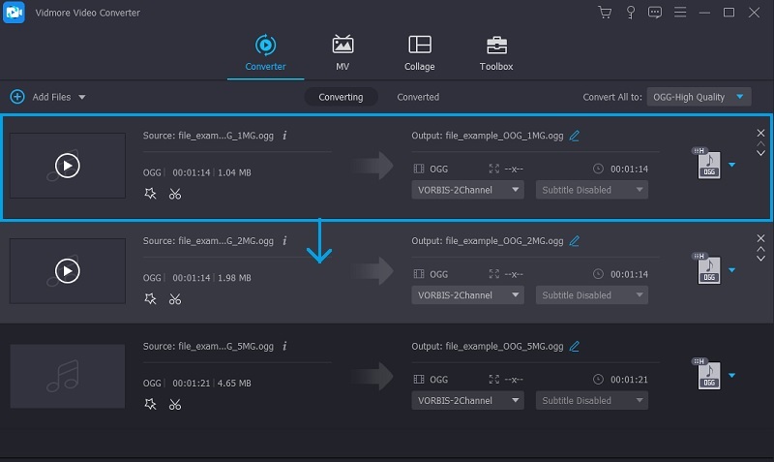Show the Converted list
Viewport: 774px width, 462px height.
[x=418, y=97]
